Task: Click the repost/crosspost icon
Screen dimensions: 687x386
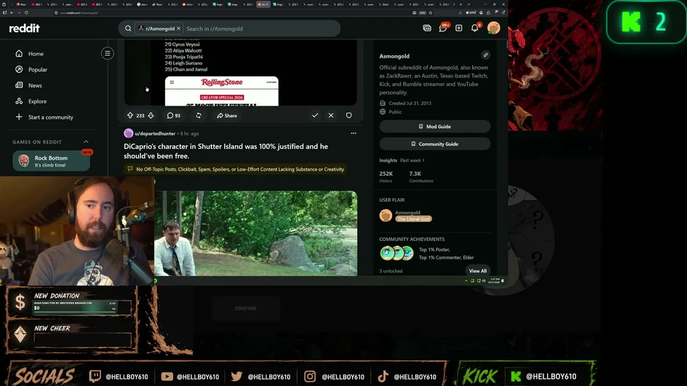Action: 199,115
